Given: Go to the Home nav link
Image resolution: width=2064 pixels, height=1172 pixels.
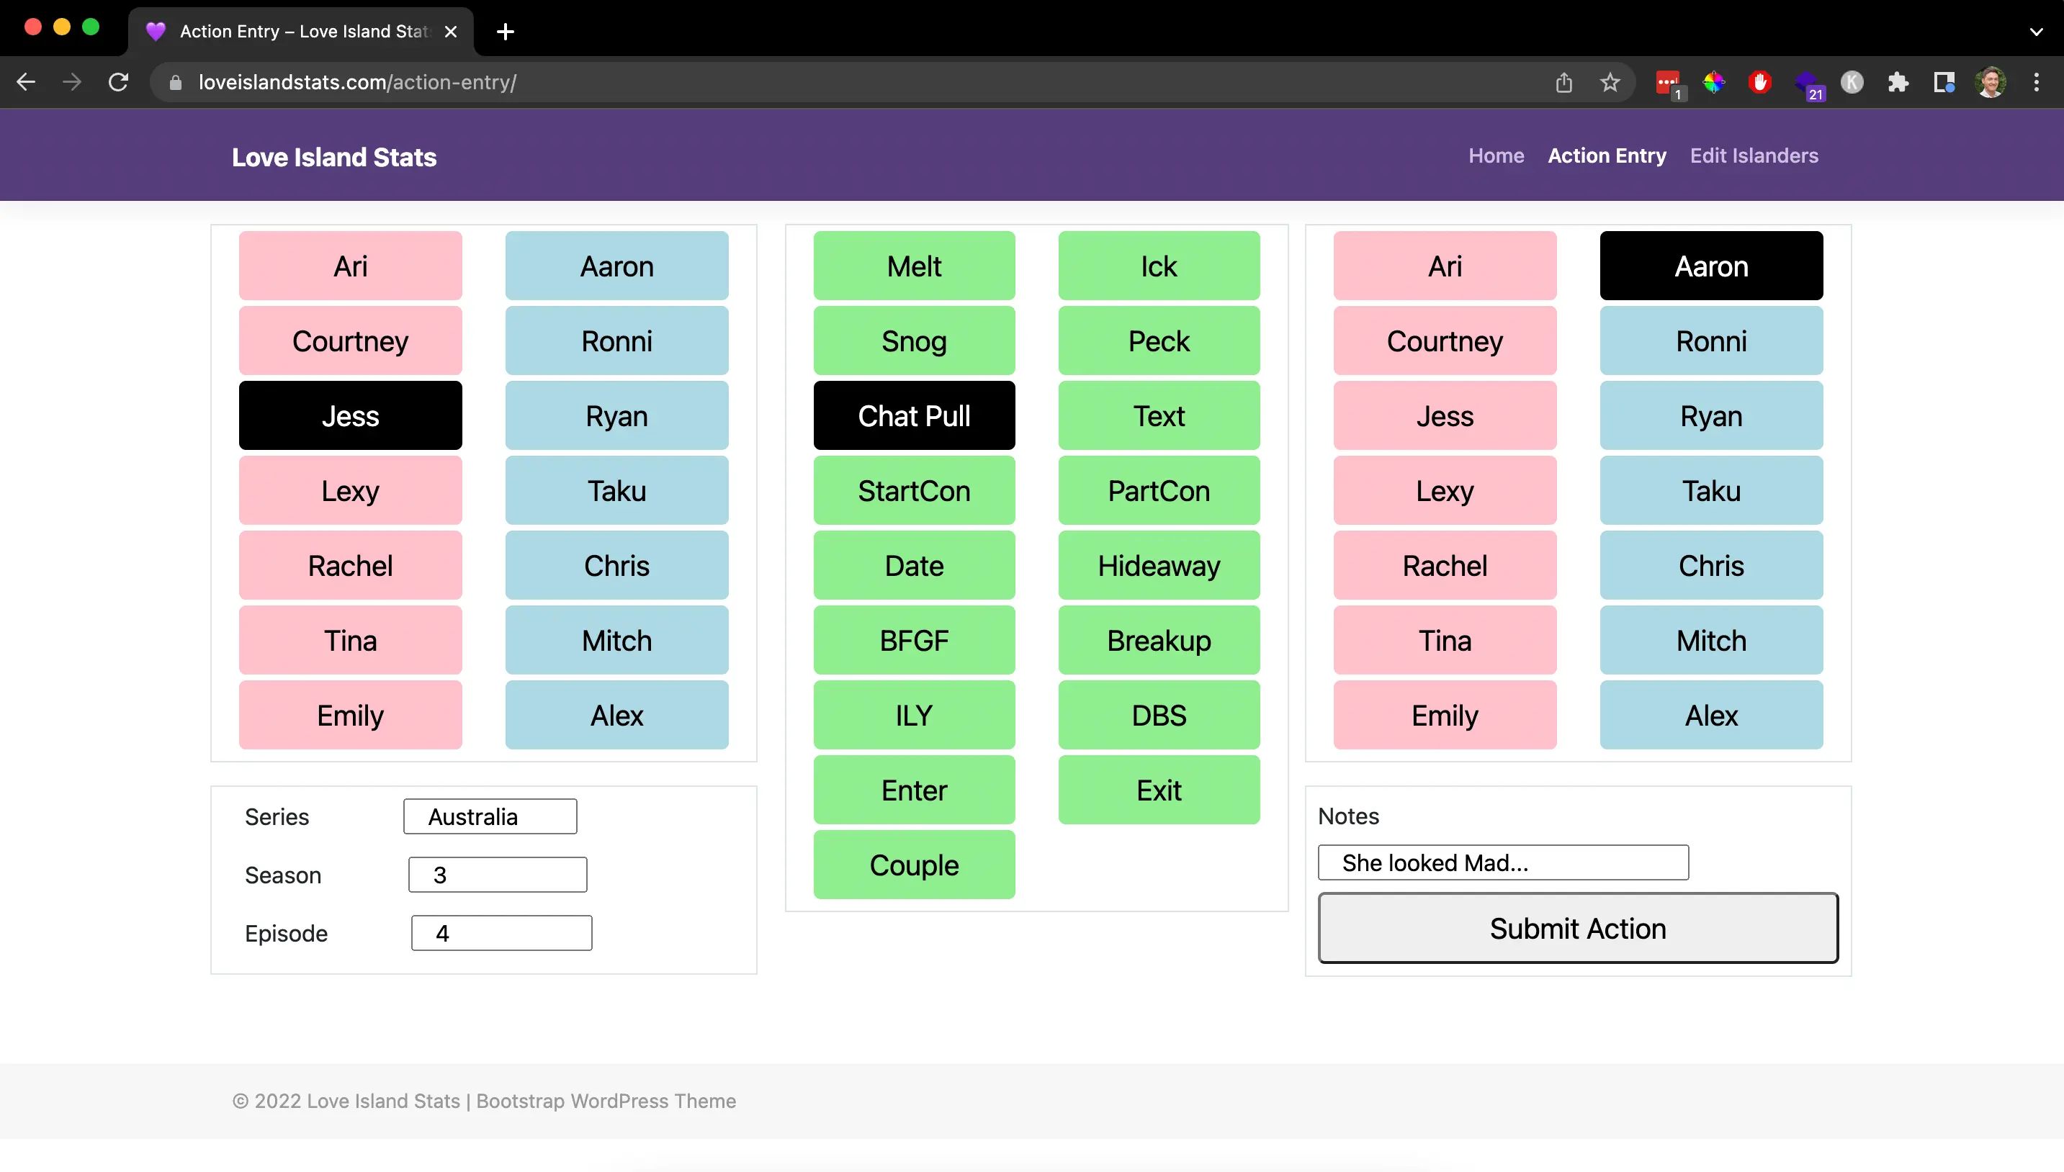Looking at the screenshot, I should (1496, 156).
